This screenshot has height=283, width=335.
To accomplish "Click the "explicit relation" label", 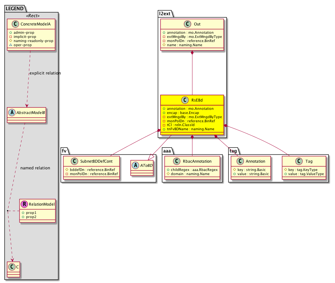I will pos(45,73).
